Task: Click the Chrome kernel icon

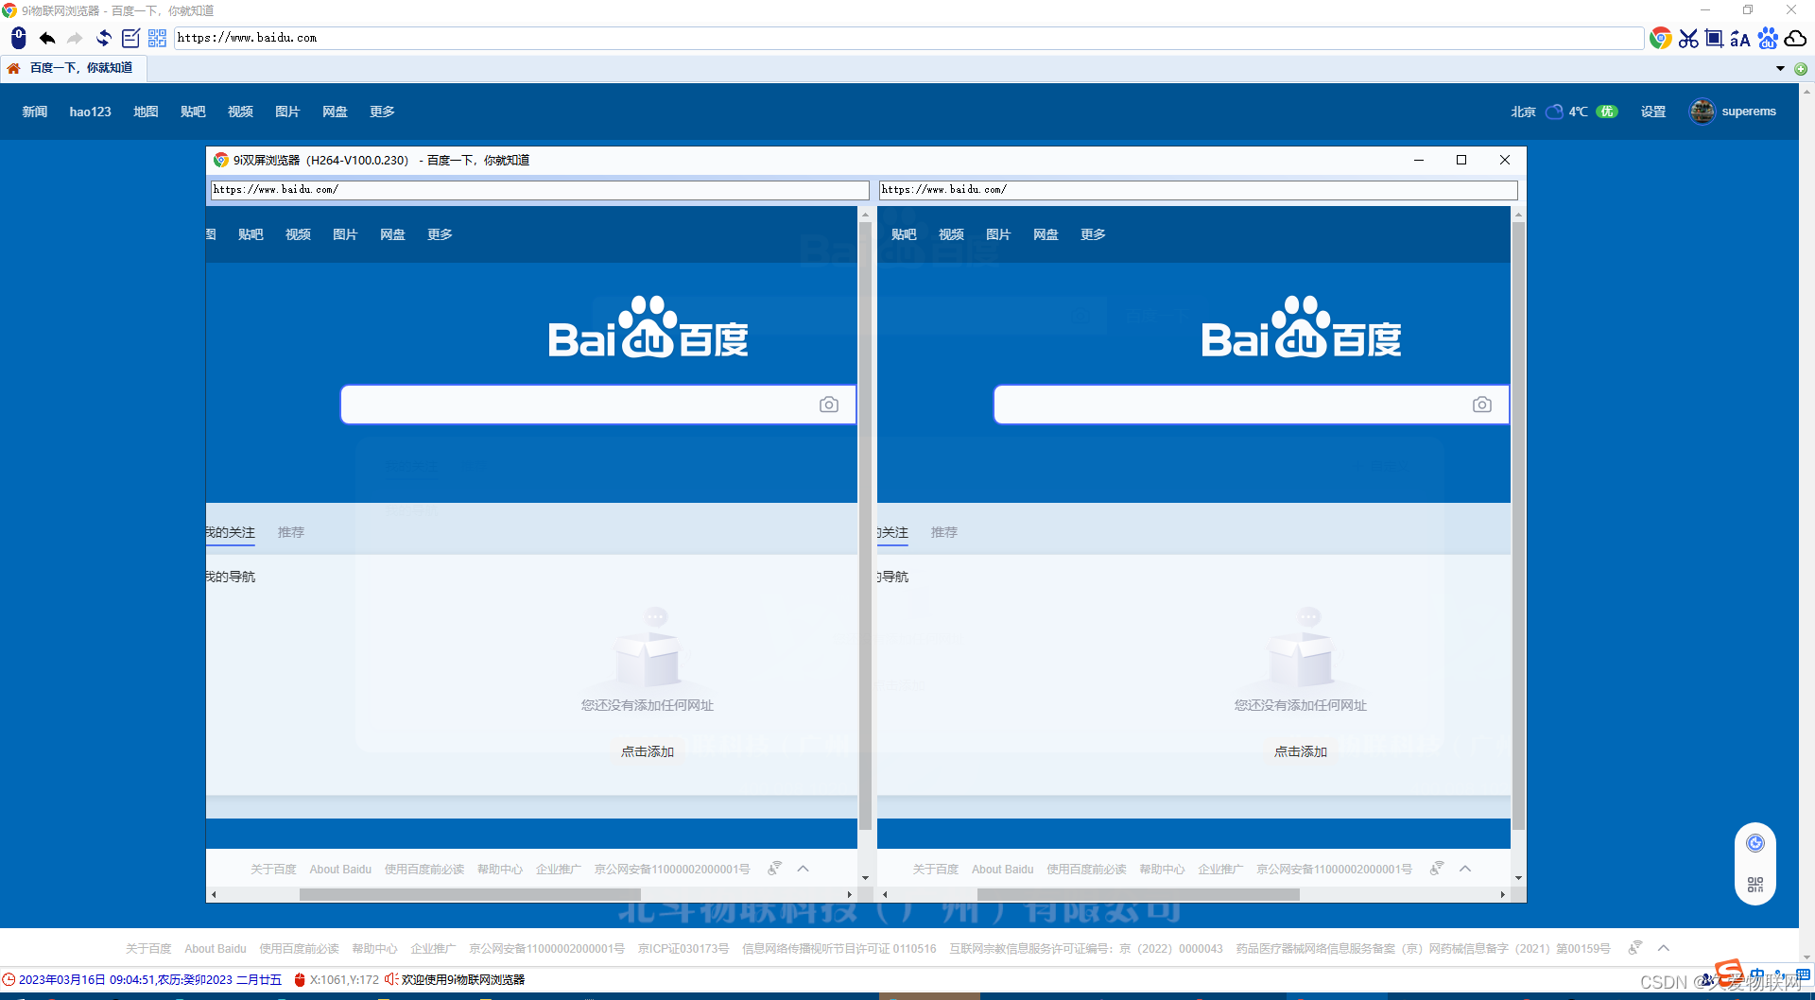Action: [x=1662, y=39]
